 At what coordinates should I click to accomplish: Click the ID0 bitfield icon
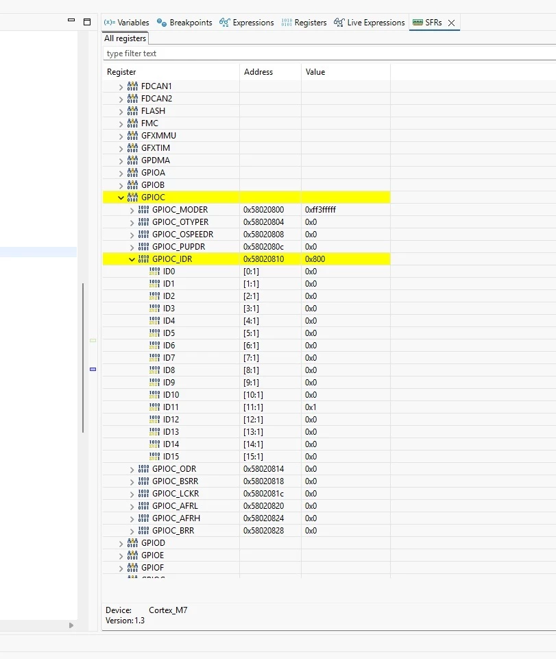click(x=155, y=271)
